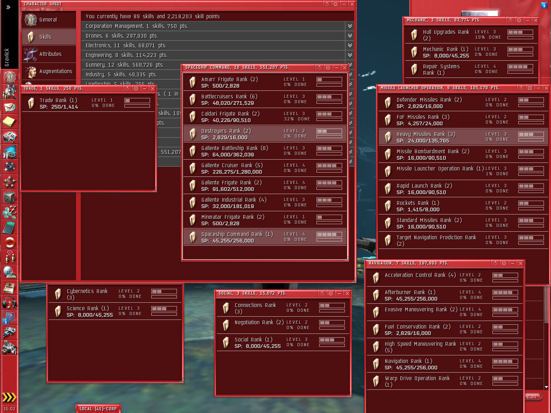Open the in-game browser globe icon
This screenshot has height=413, width=551.
pos(10,273)
